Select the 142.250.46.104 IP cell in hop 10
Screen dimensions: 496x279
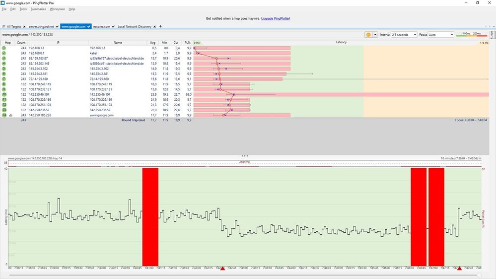point(39,94)
